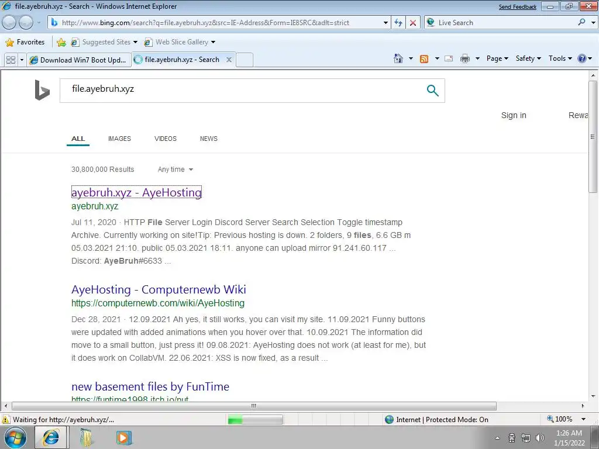The image size is (599, 449).
Task: Switch to IMAGES results tab
Action: coord(119,139)
